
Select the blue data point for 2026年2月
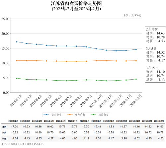136,49
